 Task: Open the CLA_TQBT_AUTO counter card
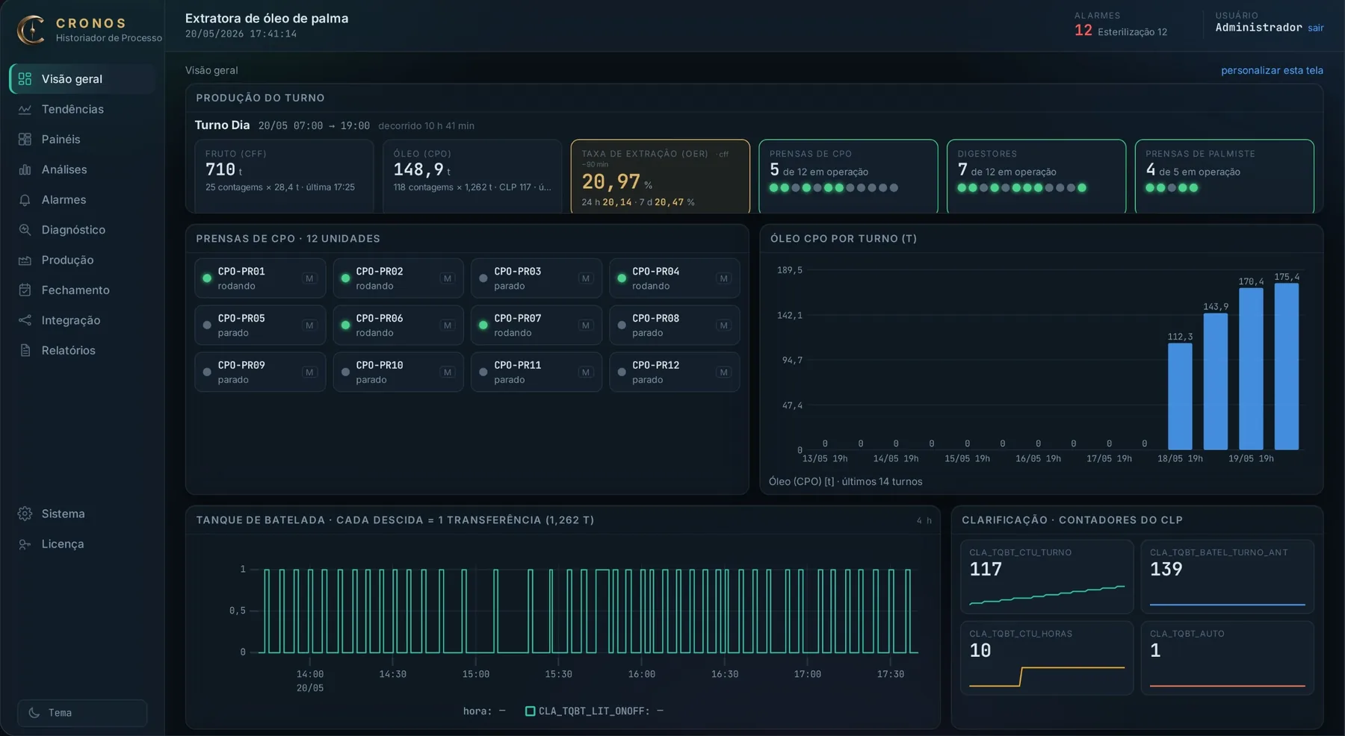pyautogui.click(x=1227, y=658)
